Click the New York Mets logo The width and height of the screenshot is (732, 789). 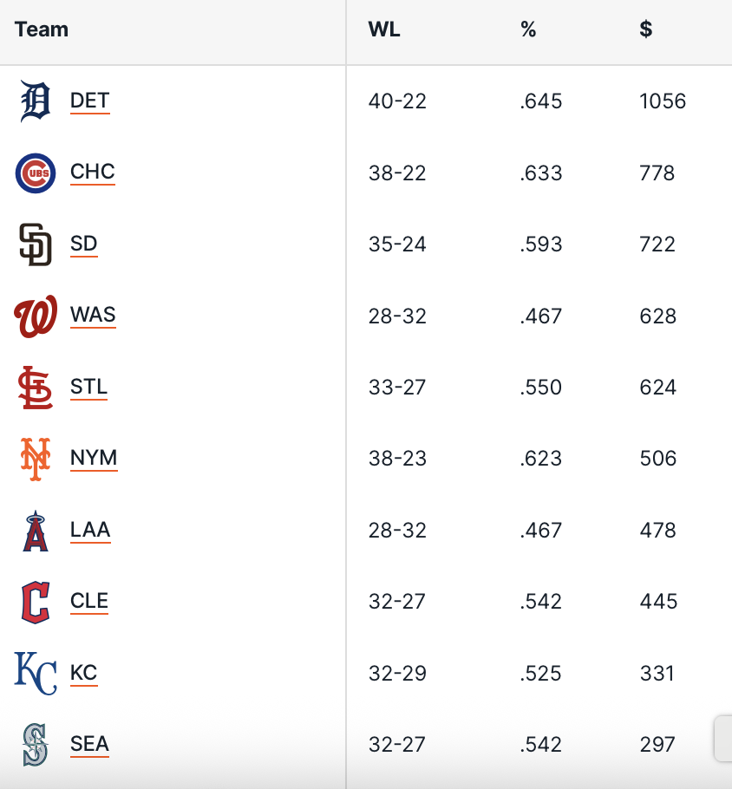pyautogui.click(x=36, y=459)
